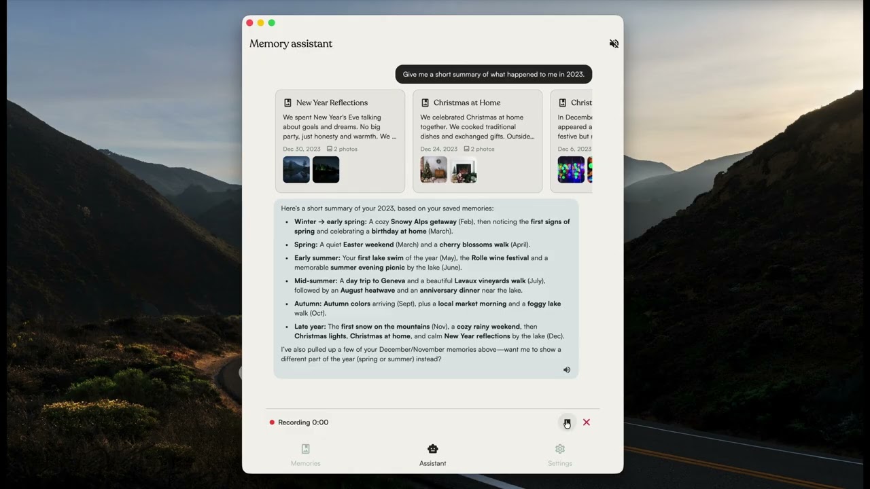This screenshot has height=489, width=870.
Task: View fireplace photo in Christmas at Home
Action: [x=463, y=170]
